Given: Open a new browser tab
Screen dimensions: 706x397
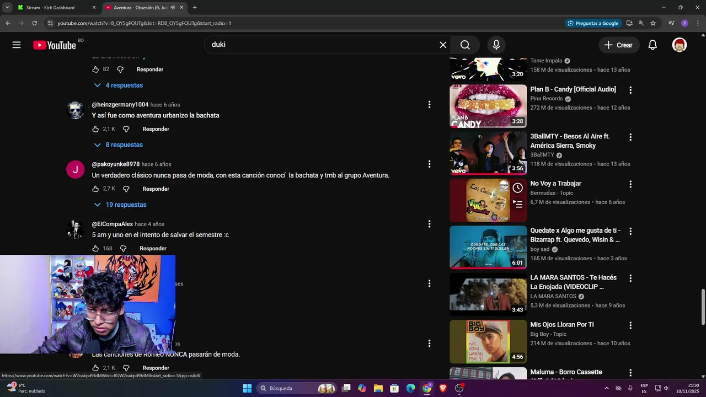Looking at the screenshot, I should (195, 8).
